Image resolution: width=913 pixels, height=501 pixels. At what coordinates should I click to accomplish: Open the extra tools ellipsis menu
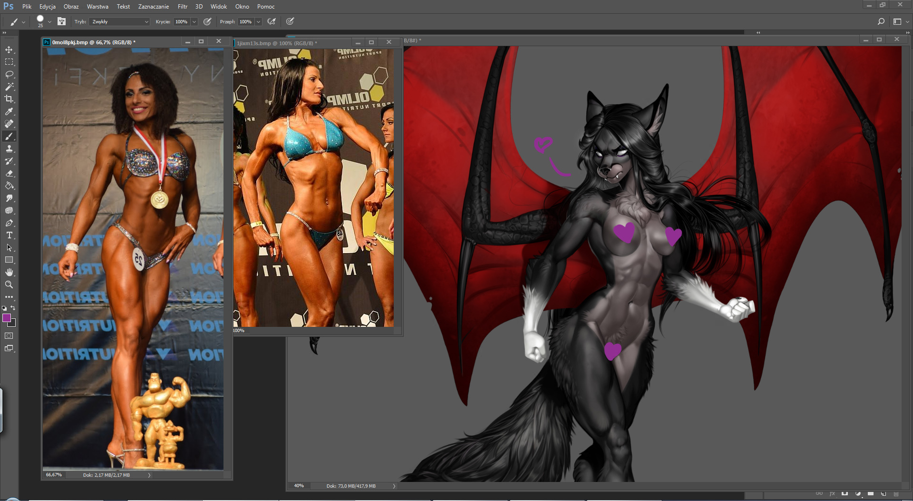click(x=9, y=297)
